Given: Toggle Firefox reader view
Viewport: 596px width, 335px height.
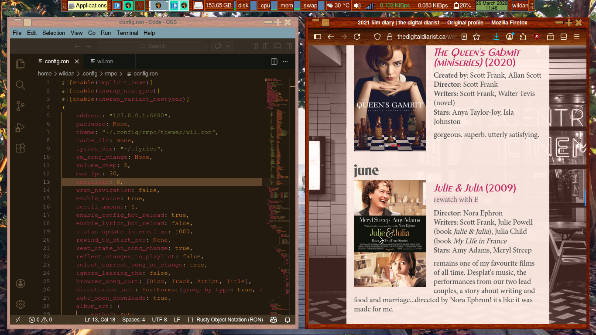Looking at the screenshot, I should point(464,37).
